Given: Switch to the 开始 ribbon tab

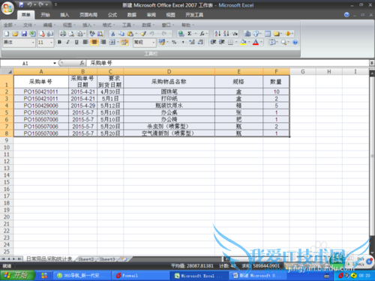Looking at the screenshot, I should point(46,15).
